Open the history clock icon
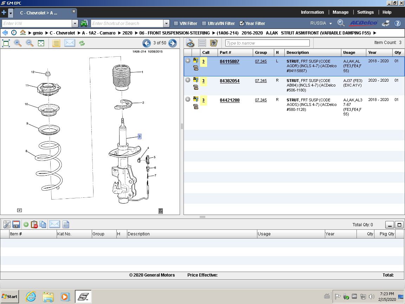 14,33
